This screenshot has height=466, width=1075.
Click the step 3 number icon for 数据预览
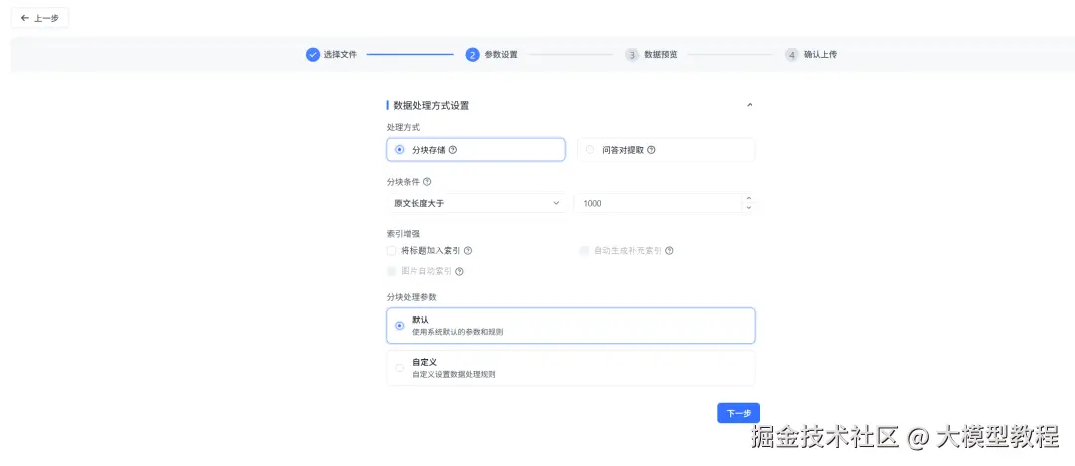632,55
